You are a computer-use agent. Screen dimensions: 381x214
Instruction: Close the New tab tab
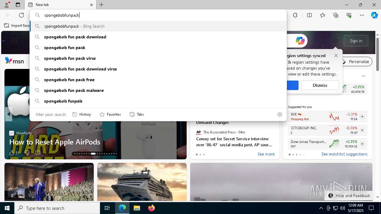point(91,5)
